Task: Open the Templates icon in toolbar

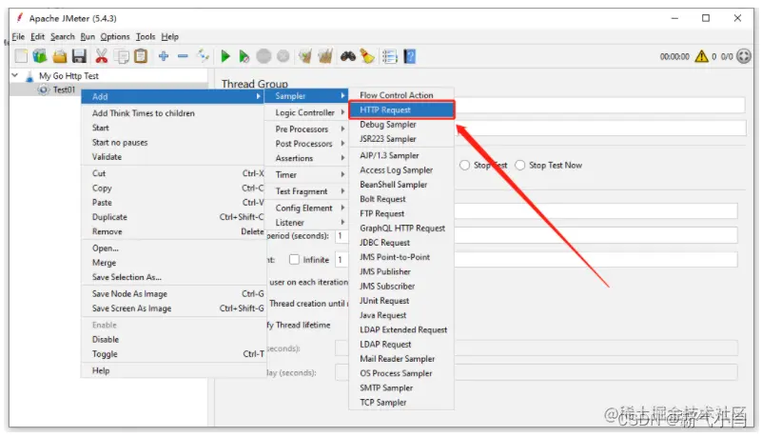Action: pos(40,56)
